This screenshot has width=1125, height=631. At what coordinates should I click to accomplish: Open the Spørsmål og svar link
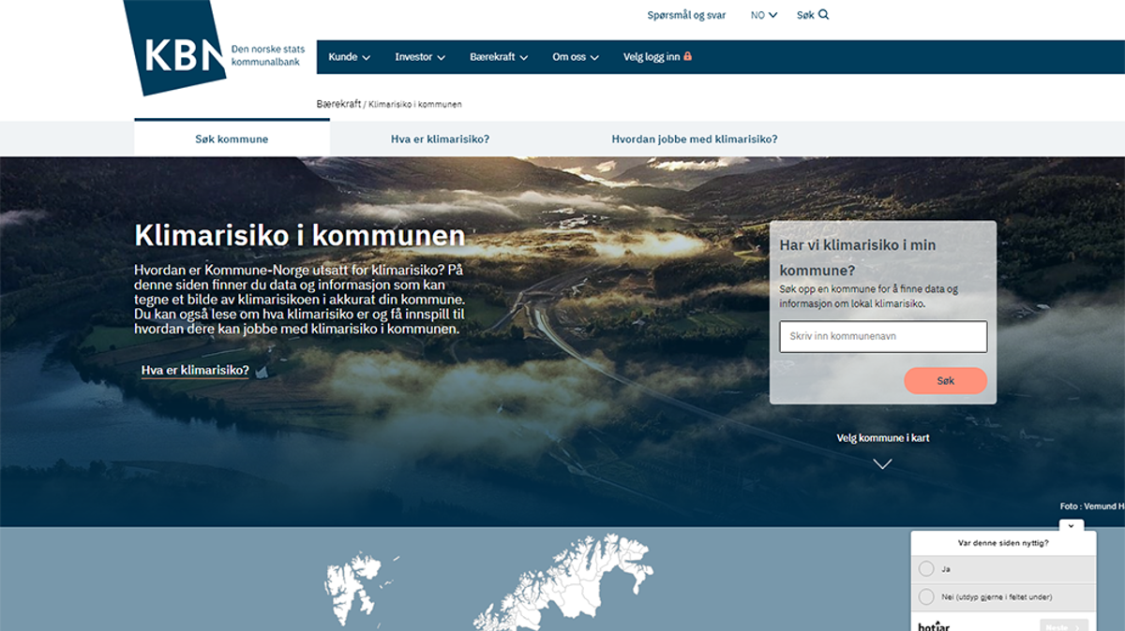click(685, 14)
